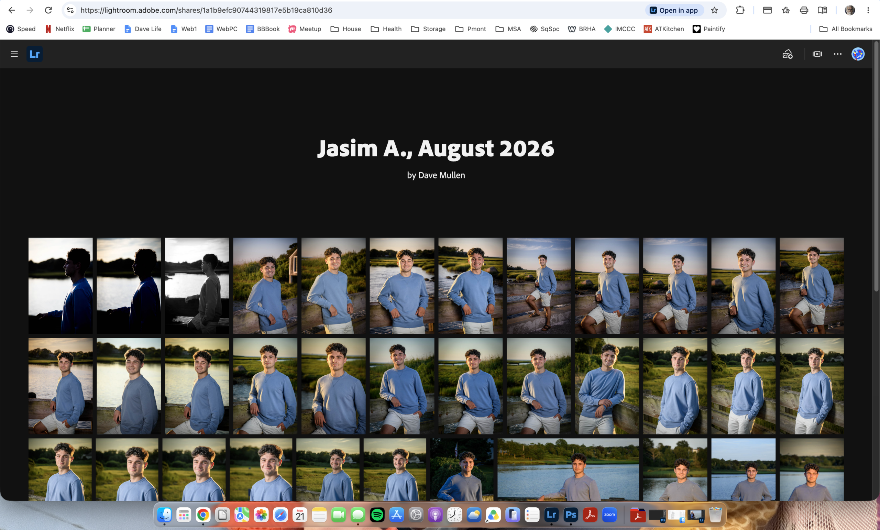This screenshot has height=530, width=880.
Task: Click the cloud add-to-Lightroom icon
Action: (x=787, y=54)
